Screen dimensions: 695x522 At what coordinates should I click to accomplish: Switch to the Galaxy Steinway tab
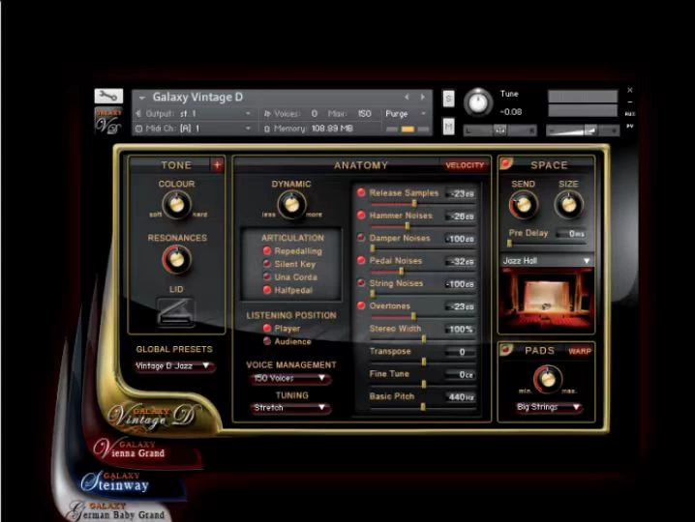(115, 481)
